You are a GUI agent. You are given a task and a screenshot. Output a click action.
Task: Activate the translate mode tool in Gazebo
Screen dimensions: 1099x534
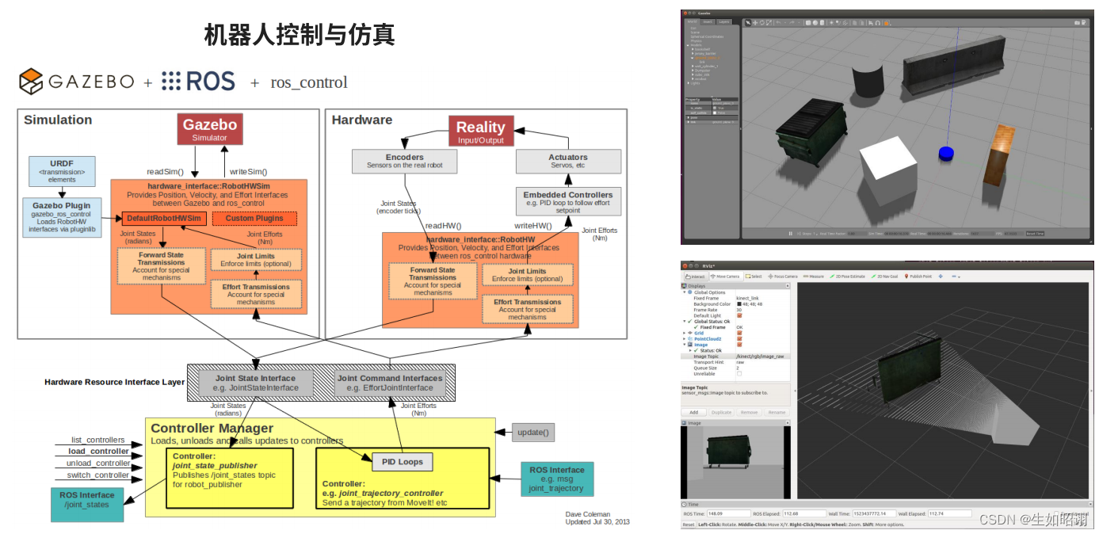click(x=755, y=23)
